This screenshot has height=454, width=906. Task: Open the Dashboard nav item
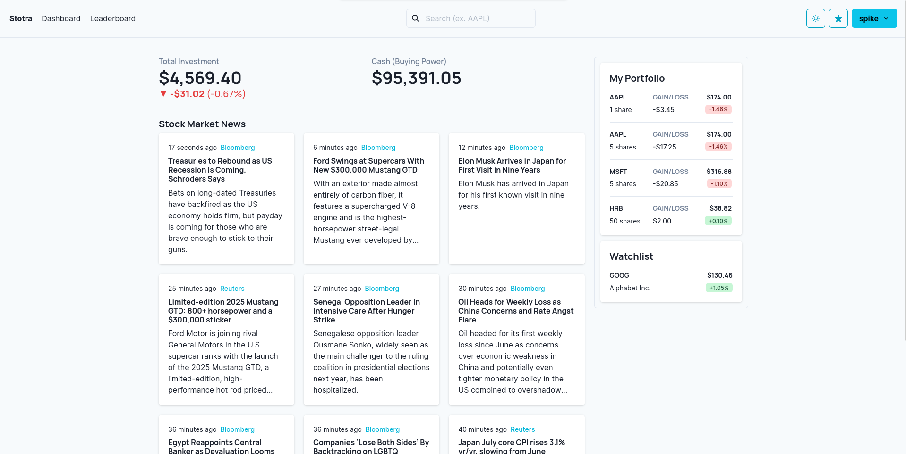tap(61, 18)
